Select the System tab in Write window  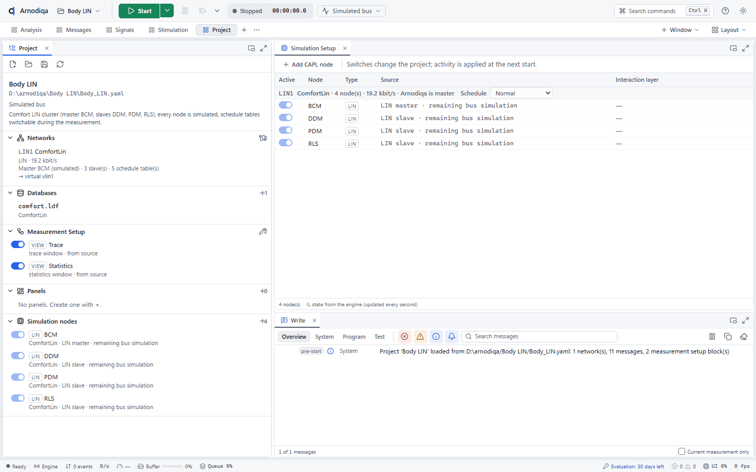point(324,337)
